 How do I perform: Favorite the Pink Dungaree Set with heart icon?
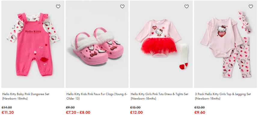[x=58, y=7]
